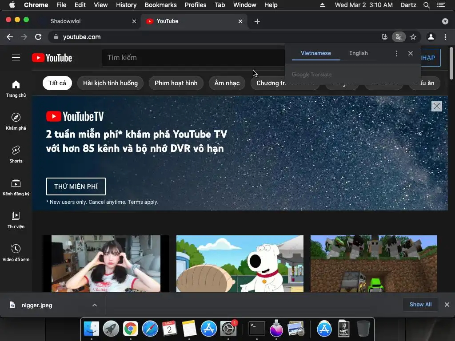Reload the YouTube page
This screenshot has height=341, width=455.
(38, 37)
